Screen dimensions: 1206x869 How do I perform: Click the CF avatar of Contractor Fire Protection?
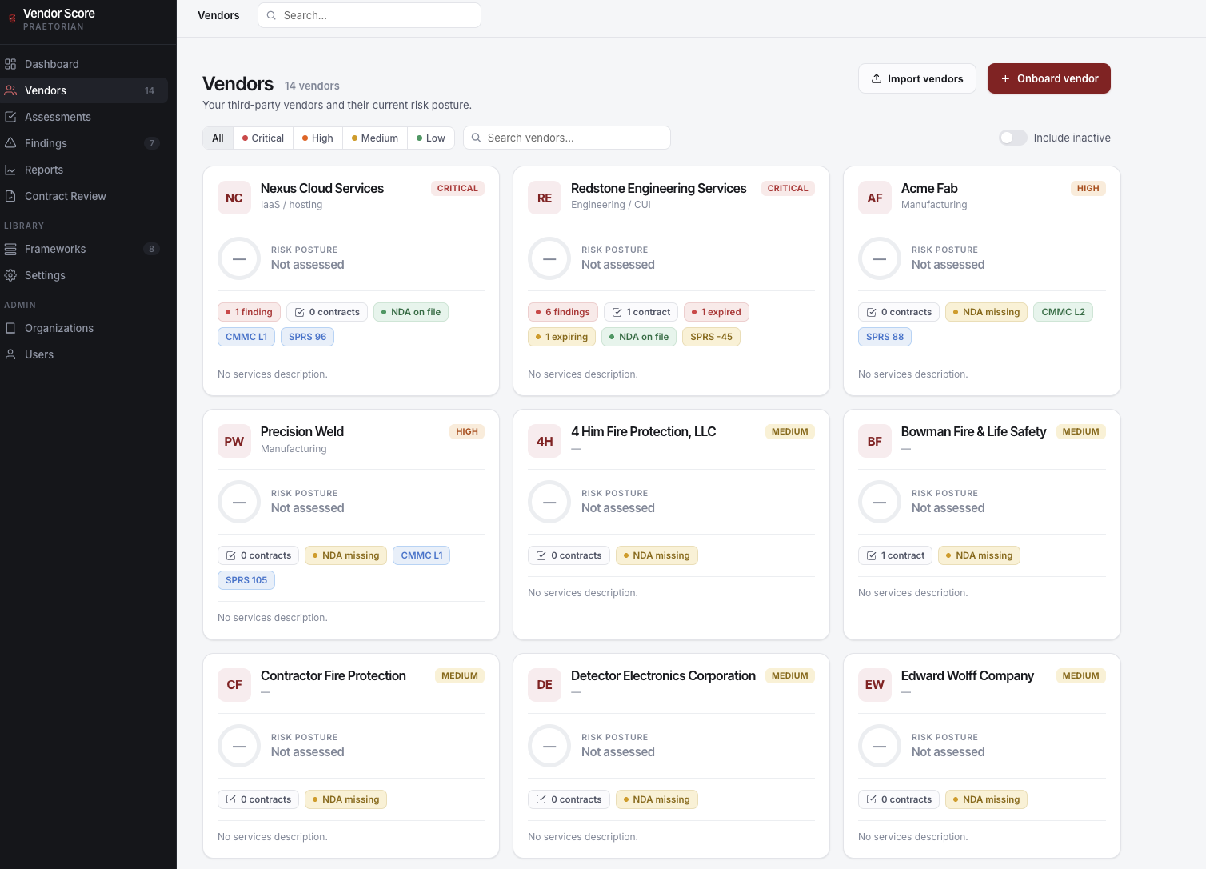pyautogui.click(x=234, y=685)
